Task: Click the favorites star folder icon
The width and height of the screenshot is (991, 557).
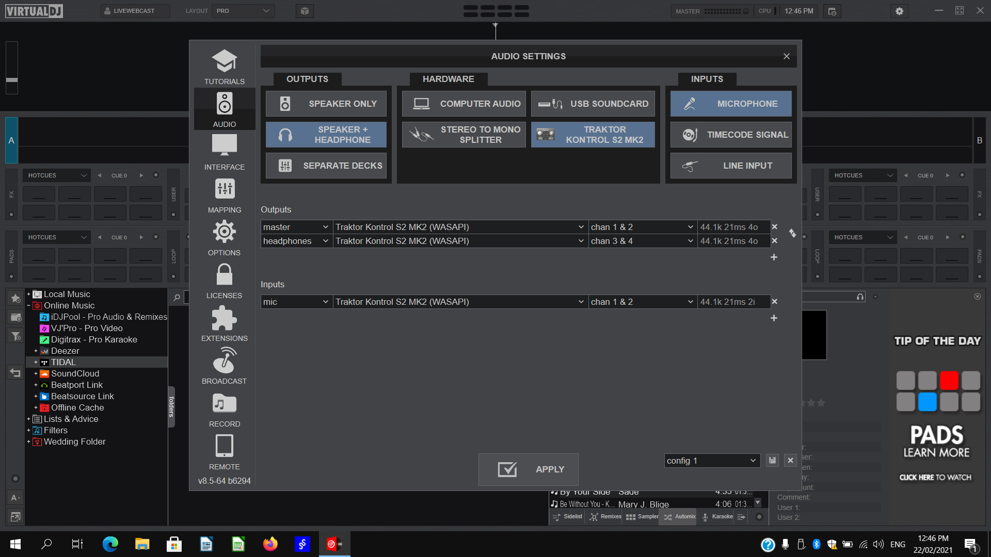Action: pos(15,298)
